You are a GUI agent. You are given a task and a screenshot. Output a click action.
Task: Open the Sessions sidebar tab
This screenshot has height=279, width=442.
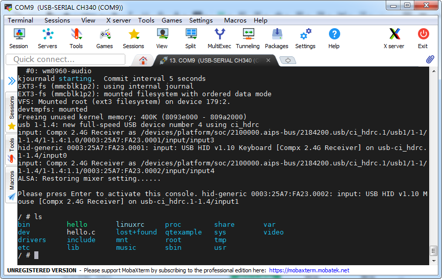pyautogui.click(x=12, y=112)
